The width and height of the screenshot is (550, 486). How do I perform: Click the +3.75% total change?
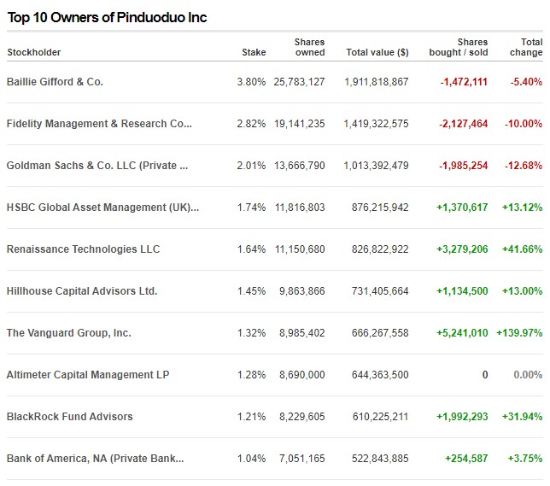click(x=525, y=459)
